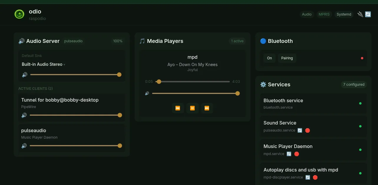Select the Audio tab in the header

click(307, 14)
